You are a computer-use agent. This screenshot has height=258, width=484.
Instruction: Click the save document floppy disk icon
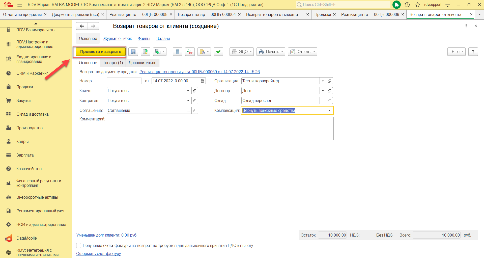[x=133, y=52]
